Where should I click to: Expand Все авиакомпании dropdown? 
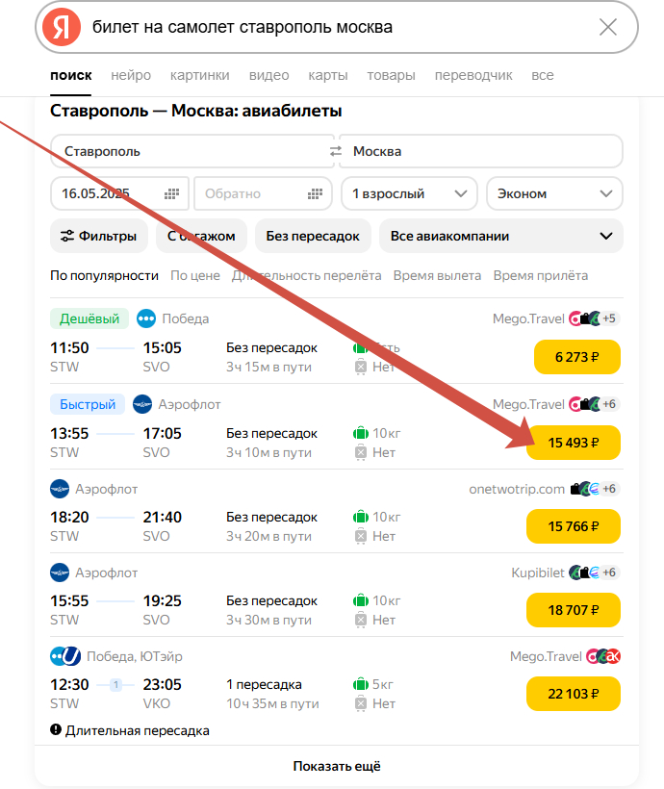[x=500, y=236]
